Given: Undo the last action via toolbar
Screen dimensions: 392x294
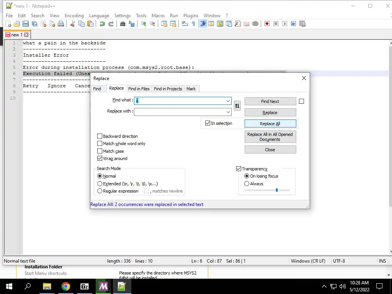Looking at the screenshot, I should click(x=102, y=24).
